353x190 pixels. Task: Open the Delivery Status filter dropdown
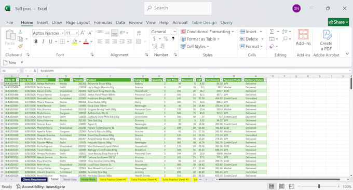265,80
